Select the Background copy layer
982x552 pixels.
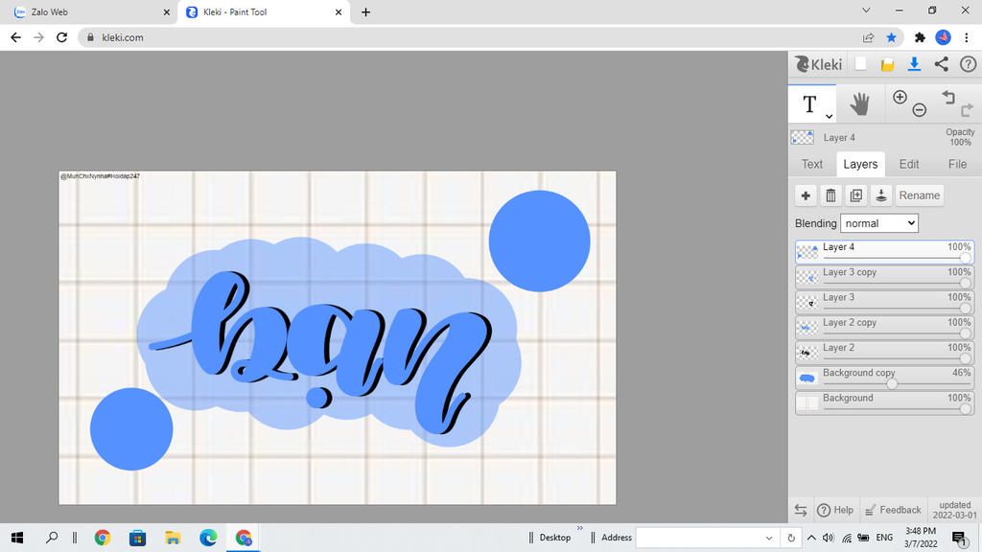coord(884,377)
